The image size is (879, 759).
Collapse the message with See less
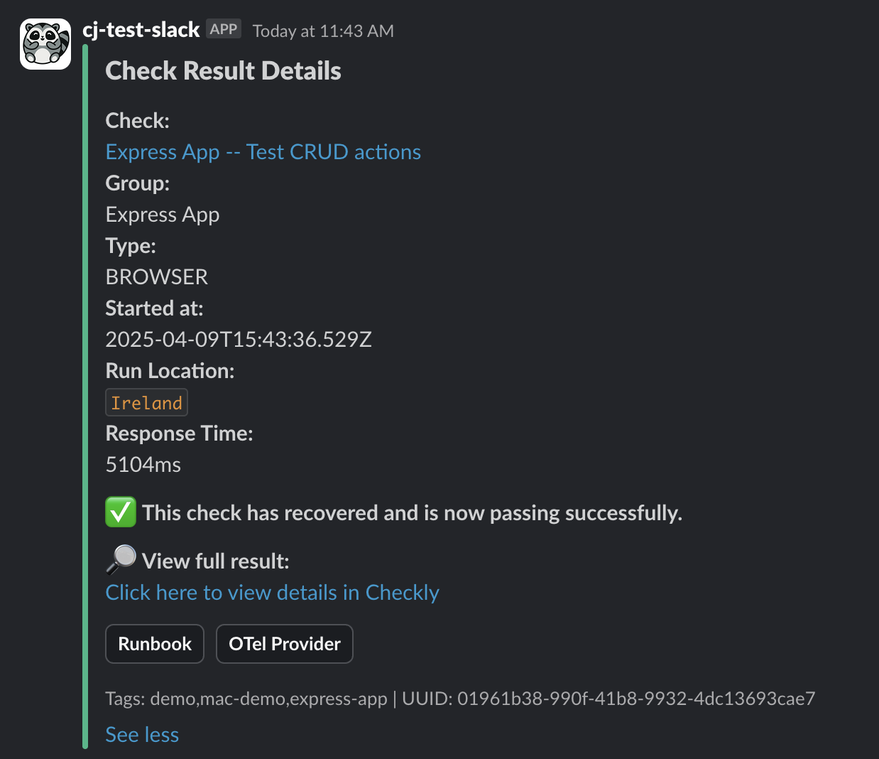142,734
